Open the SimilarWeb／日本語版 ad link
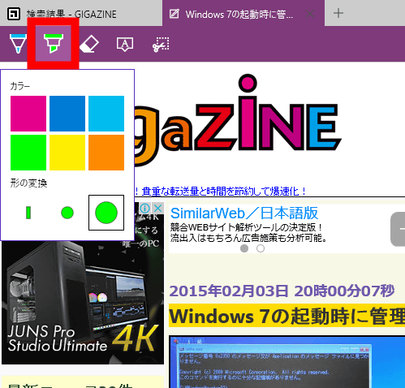The image size is (405, 388). coord(244,213)
